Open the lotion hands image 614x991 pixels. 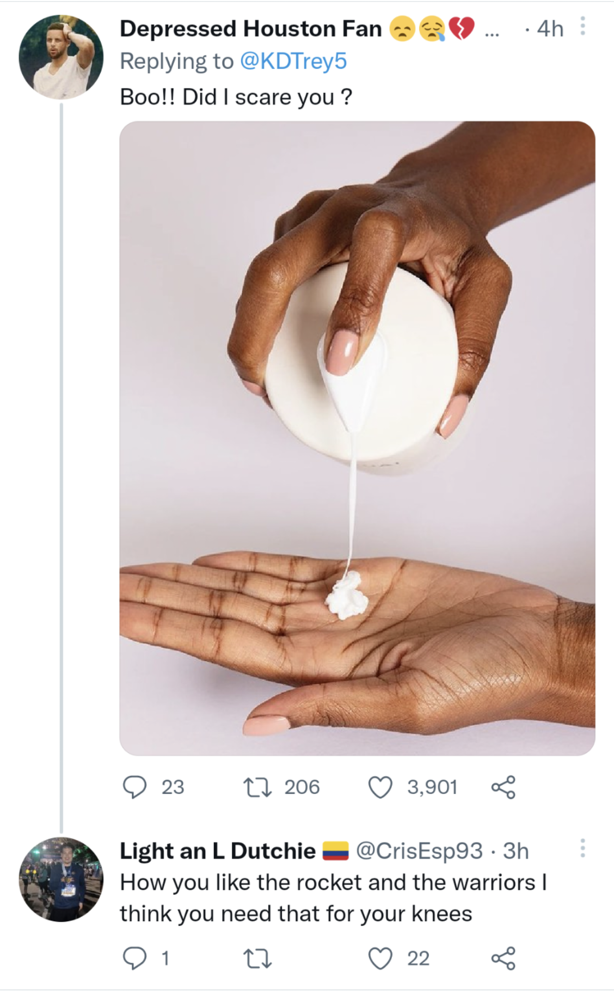(357, 438)
